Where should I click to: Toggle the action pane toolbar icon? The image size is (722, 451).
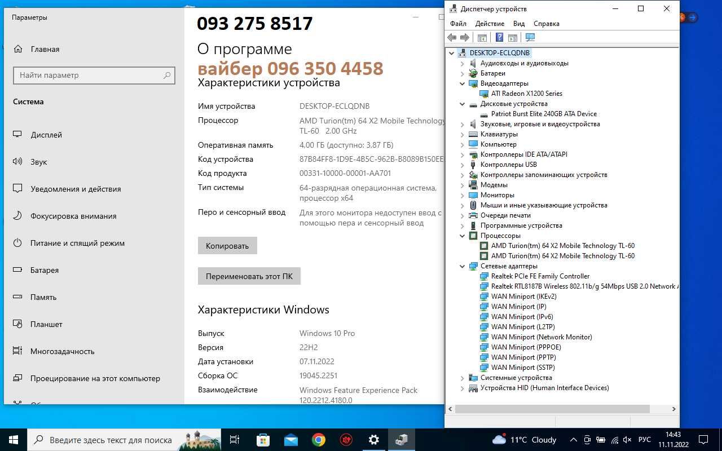pyautogui.click(x=512, y=37)
